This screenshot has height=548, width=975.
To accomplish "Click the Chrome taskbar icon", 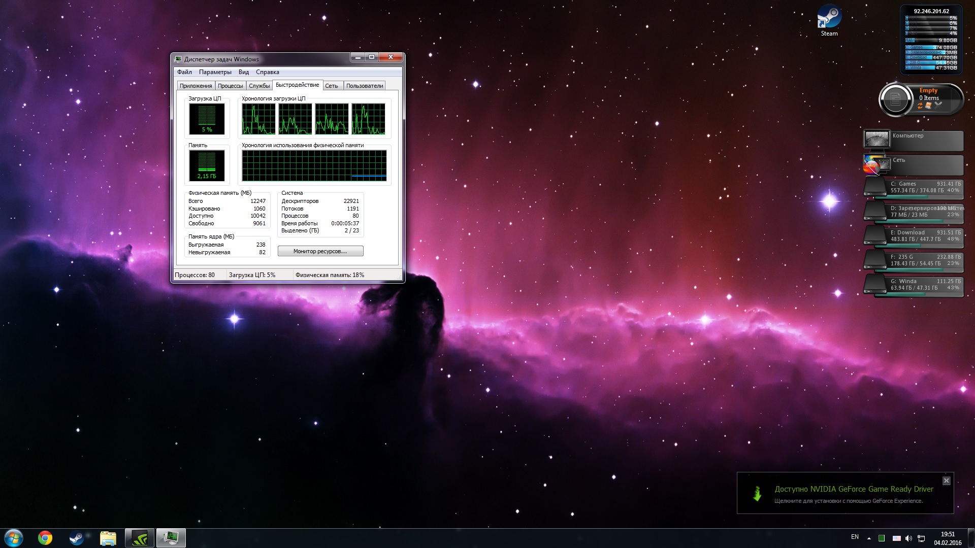I will click(45, 538).
